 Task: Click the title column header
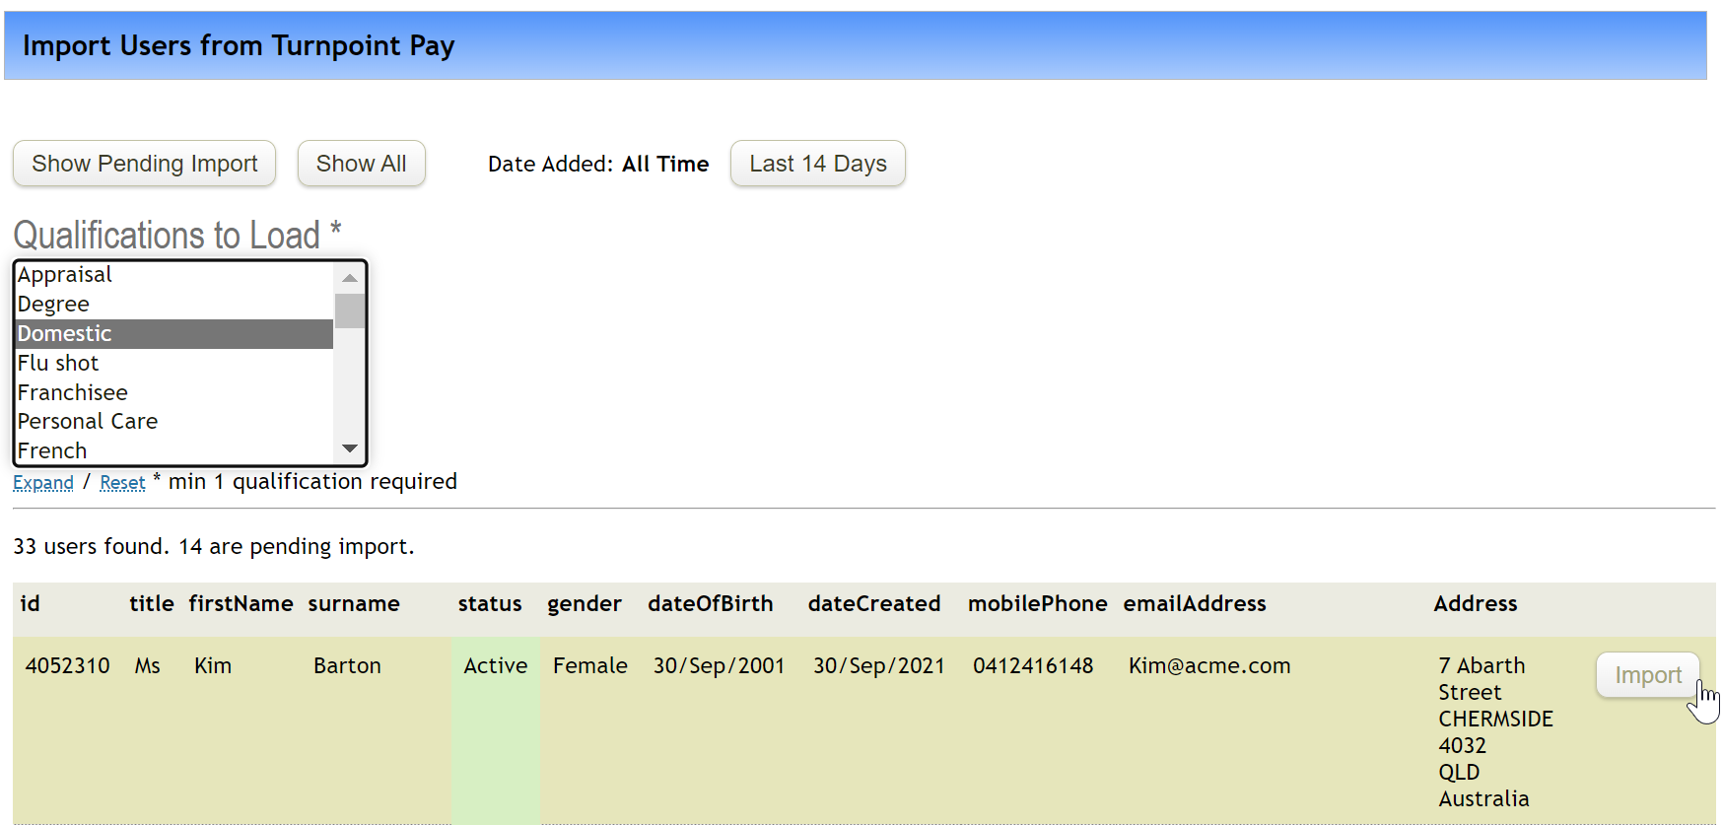point(152,604)
